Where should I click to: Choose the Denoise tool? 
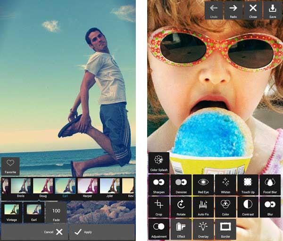click(x=181, y=185)
